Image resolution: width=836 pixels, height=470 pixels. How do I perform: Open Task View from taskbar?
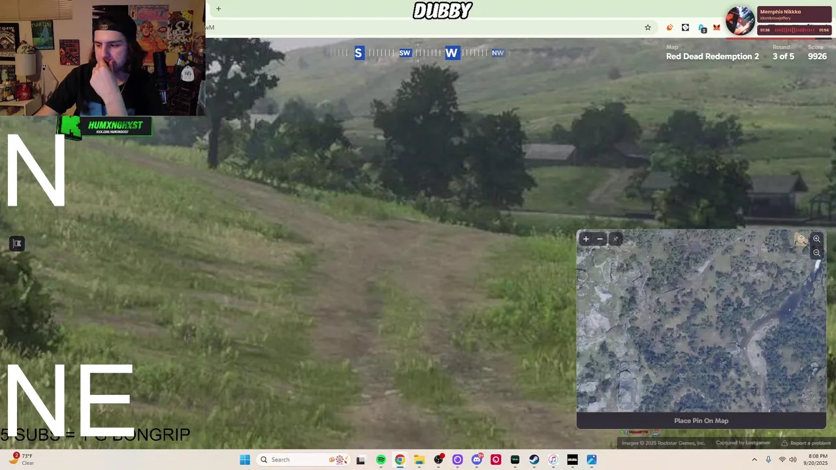tap(361, 460)
